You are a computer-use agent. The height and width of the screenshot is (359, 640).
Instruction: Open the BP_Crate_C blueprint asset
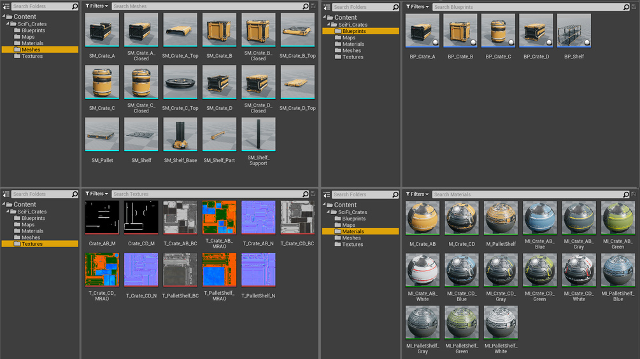click(x=498, y=31)
